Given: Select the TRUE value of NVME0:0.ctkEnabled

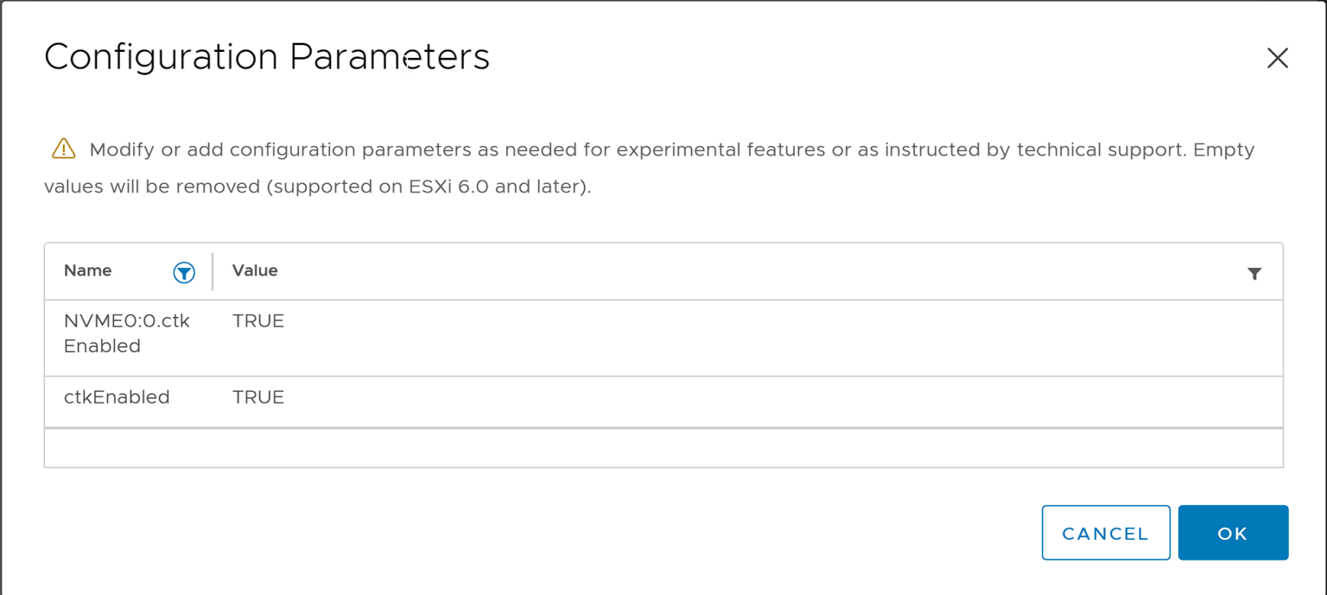Looking at the screenshot, I should [x=257, y=320].
